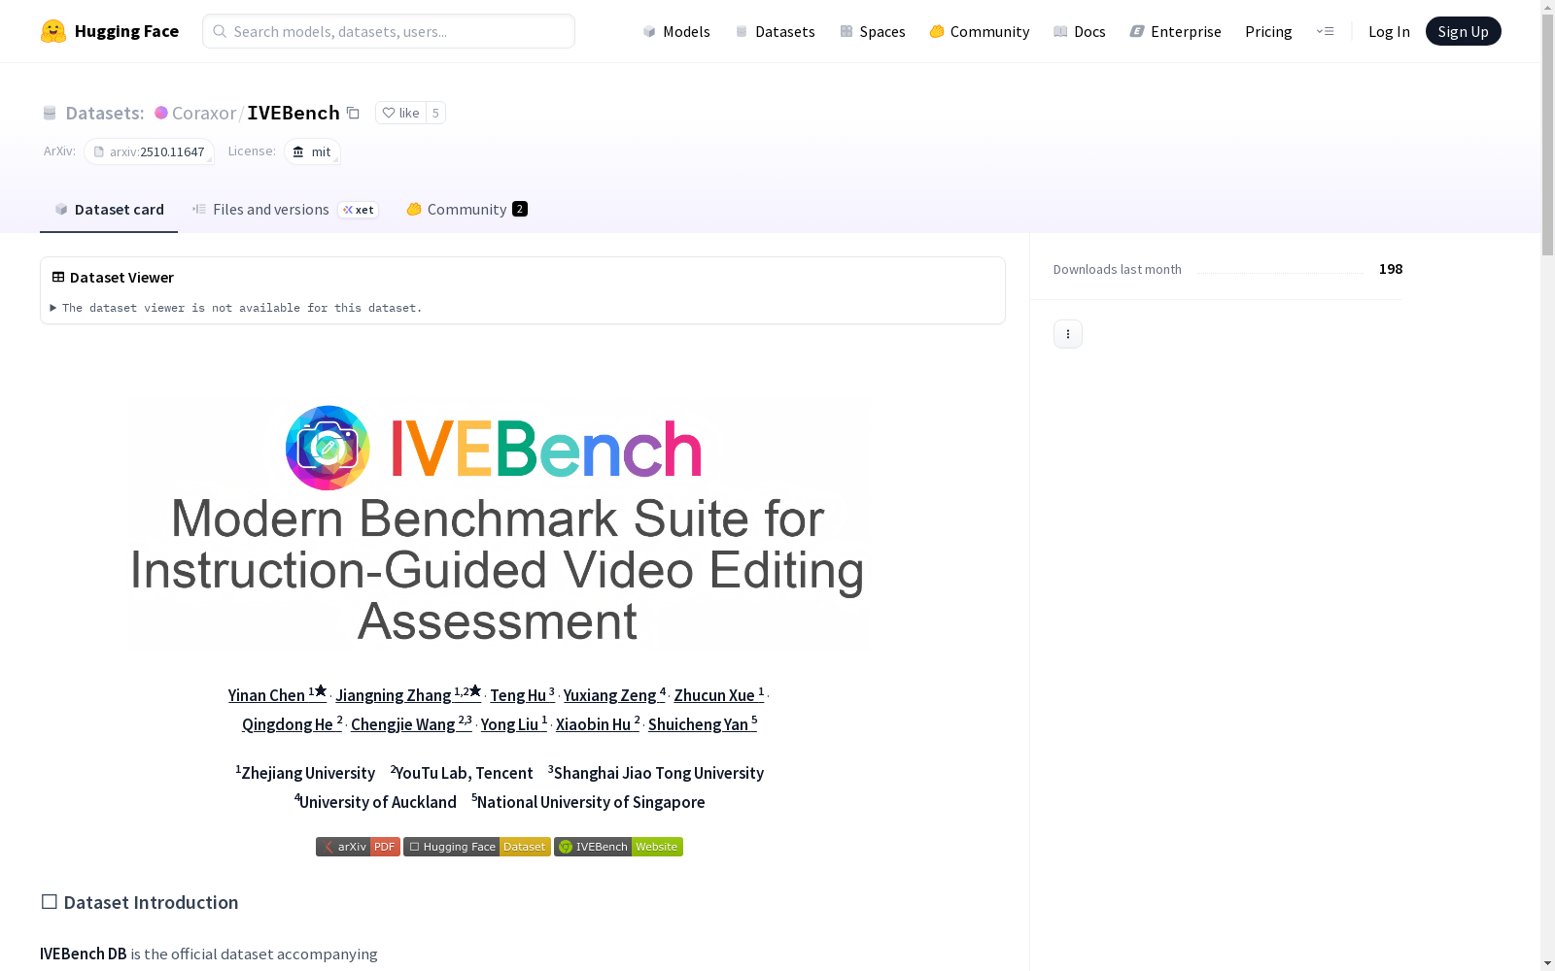Click the IVEBench Website badge

click(618, 847)
